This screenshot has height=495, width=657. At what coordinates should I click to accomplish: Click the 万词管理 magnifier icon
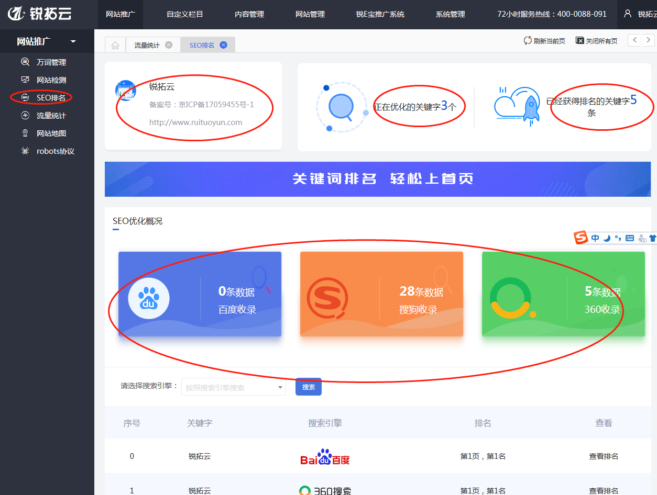coord(25,62)
